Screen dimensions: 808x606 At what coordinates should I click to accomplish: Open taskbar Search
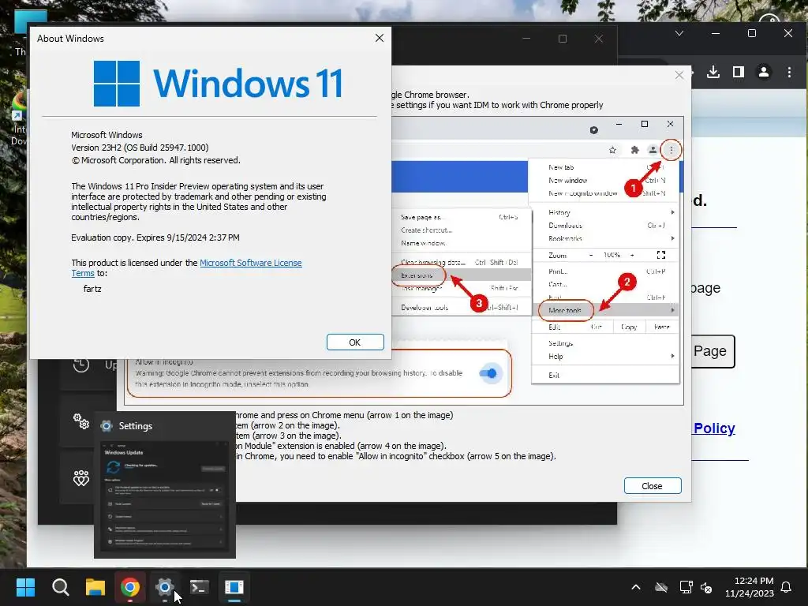tap(60, 587)
